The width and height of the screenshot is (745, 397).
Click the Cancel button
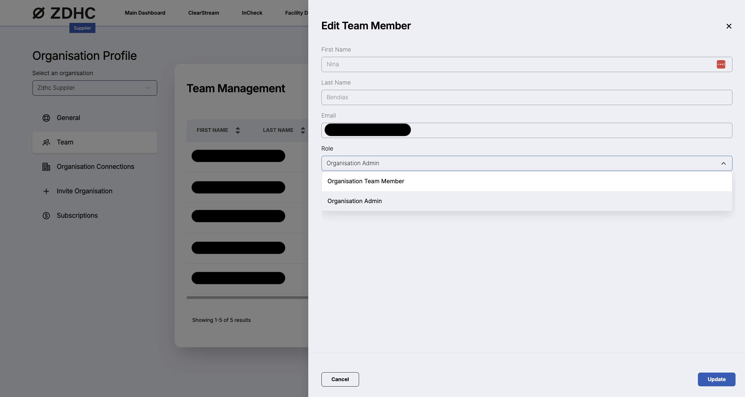(x=340, y=379)
